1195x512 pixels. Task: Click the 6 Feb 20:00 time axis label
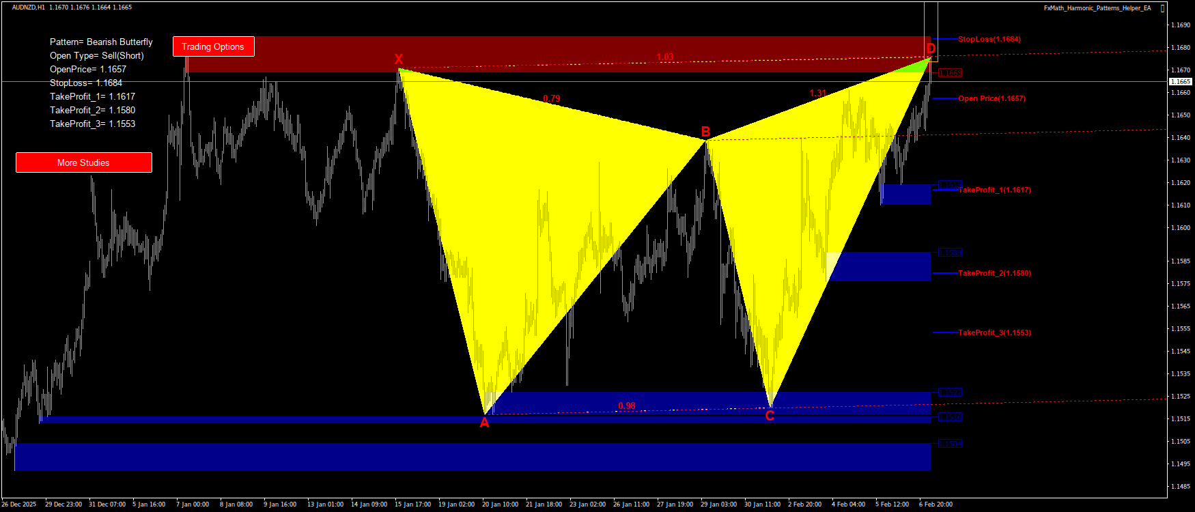pyautogui.click(x=936, y=504)
